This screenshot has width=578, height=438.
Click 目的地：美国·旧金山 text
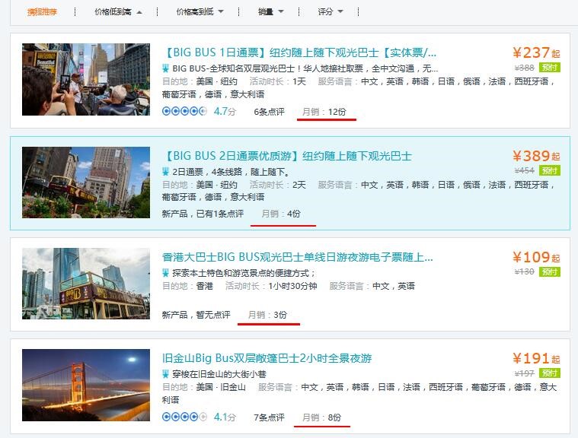[x=204, y=387]
